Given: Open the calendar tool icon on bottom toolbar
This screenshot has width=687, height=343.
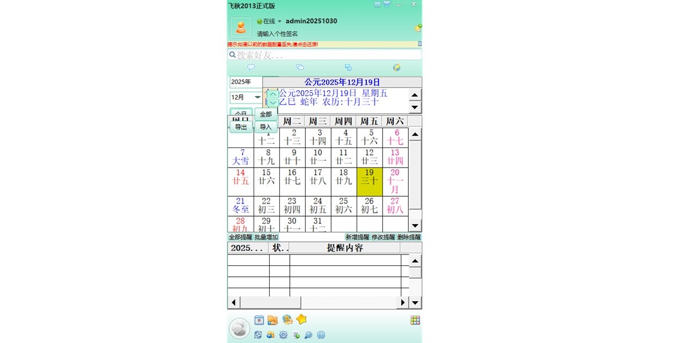Looking at the screenshot, I should point(259,319).
